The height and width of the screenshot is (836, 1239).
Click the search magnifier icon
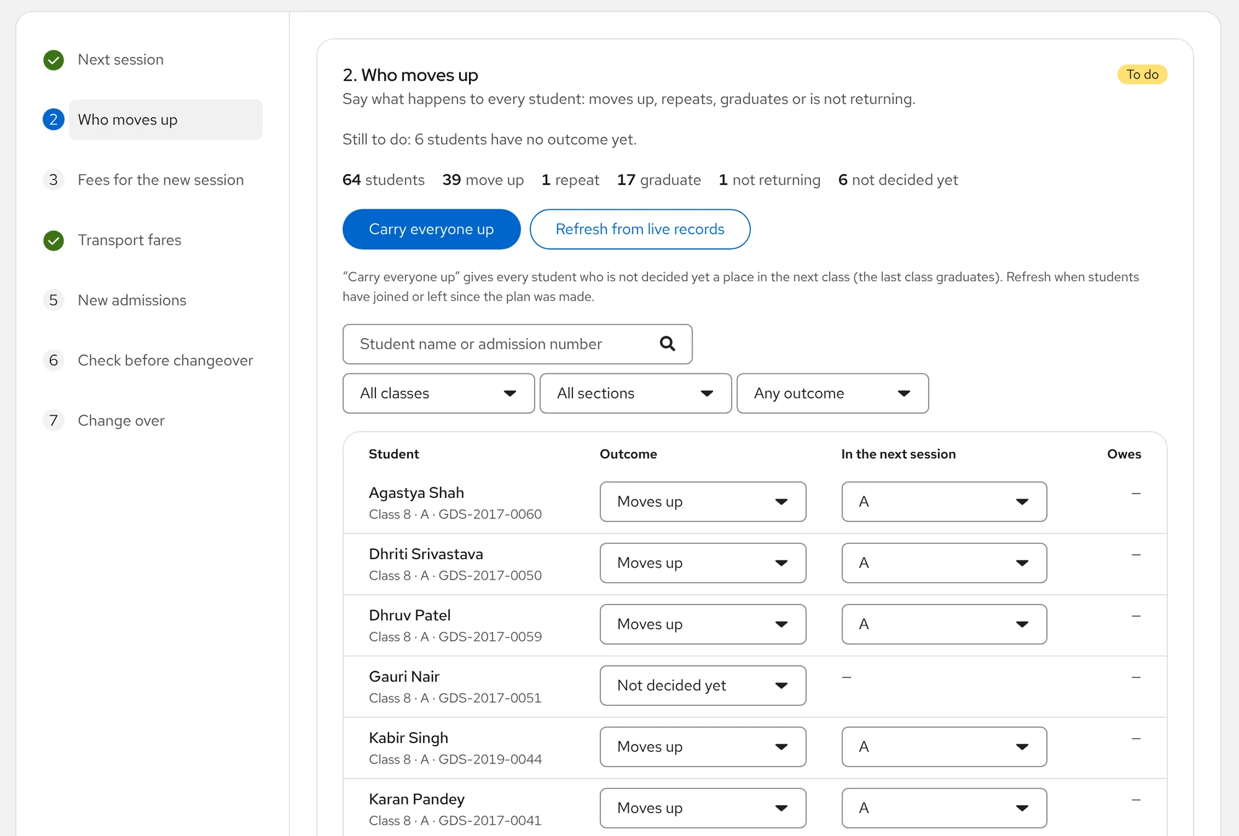pyautogui.click(x=667, y=344)
